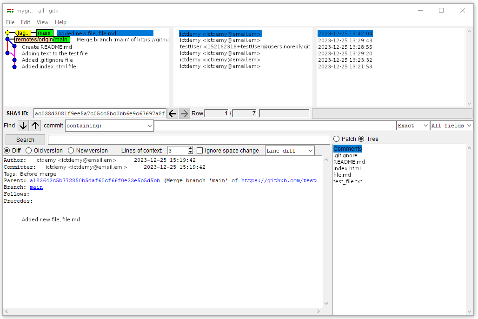
Task: Click the find previous up arrow button
Action: [36, 126]
